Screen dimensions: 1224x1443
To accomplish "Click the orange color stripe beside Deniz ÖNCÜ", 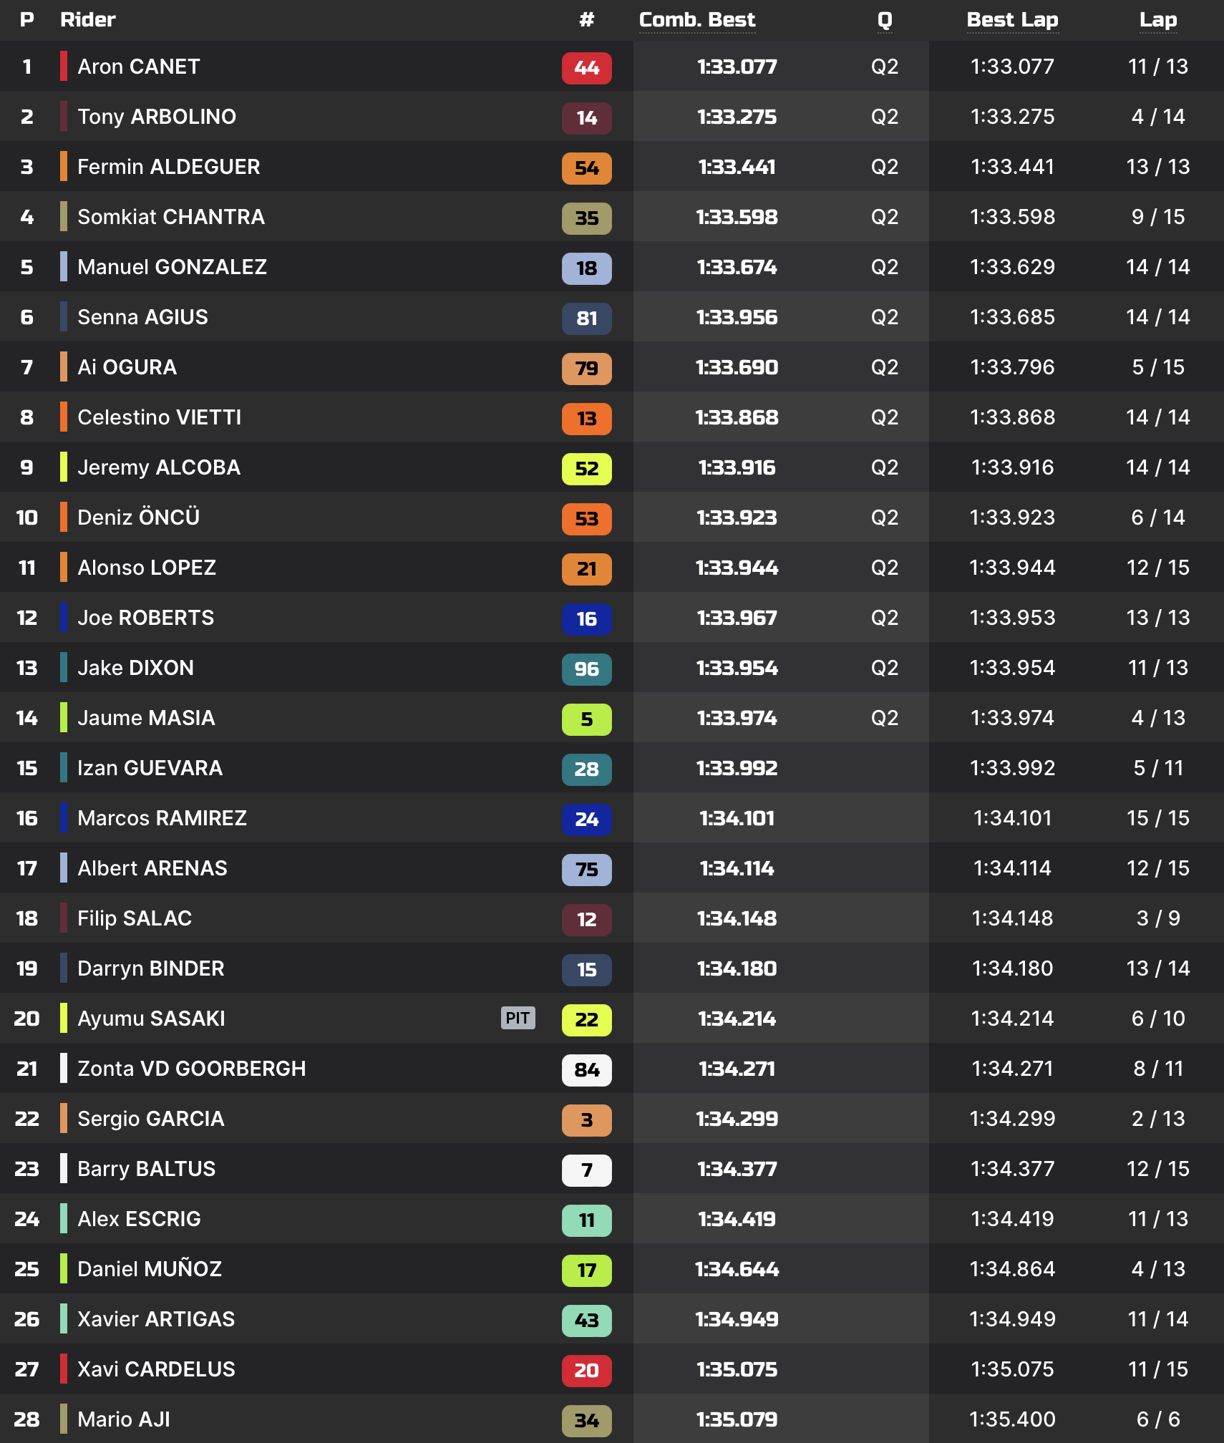I will pos(64,518).
